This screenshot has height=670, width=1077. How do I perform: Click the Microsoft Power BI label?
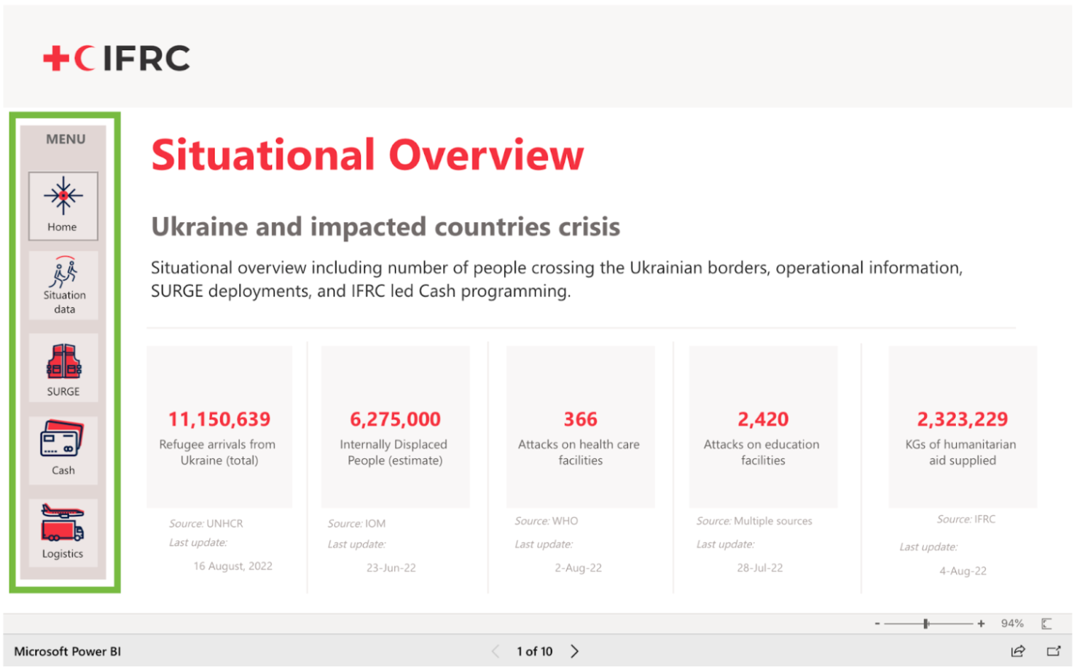coord(69,650)
